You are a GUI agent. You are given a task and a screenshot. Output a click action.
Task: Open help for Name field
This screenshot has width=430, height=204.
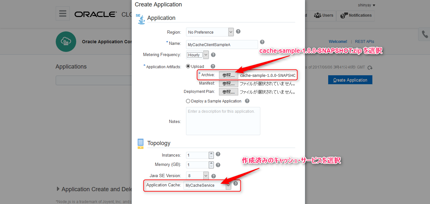(x=262, y=42)
